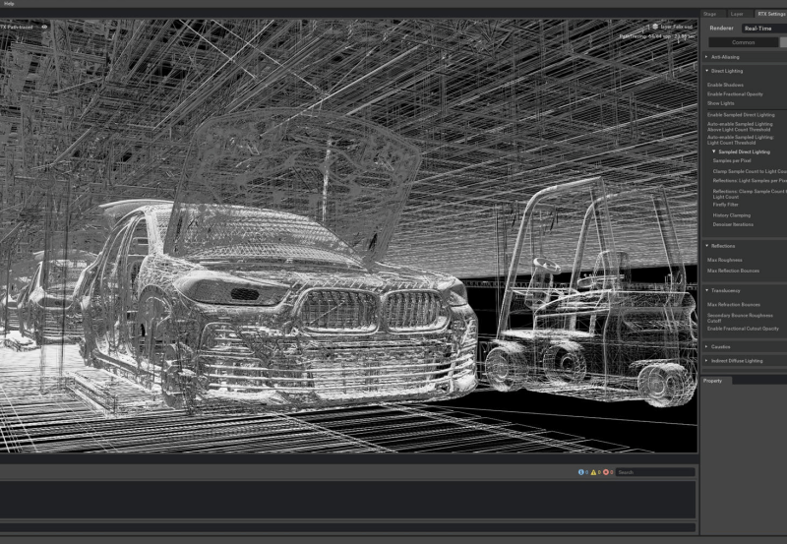
Task: Click the blue info filter icon in console
Action: 581,472
